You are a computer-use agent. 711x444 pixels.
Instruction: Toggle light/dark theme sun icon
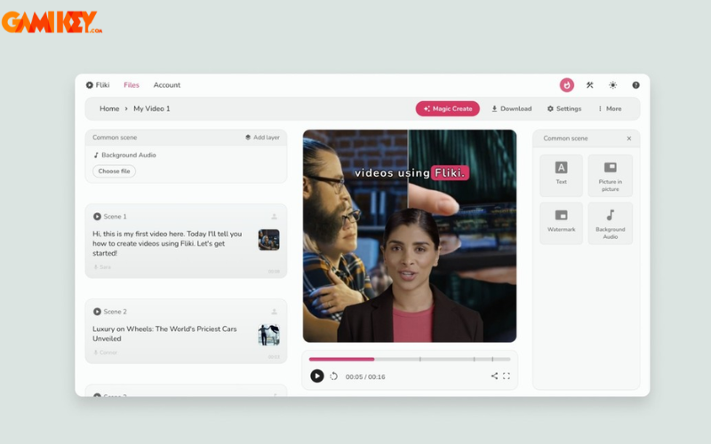(x=613, y=85)
